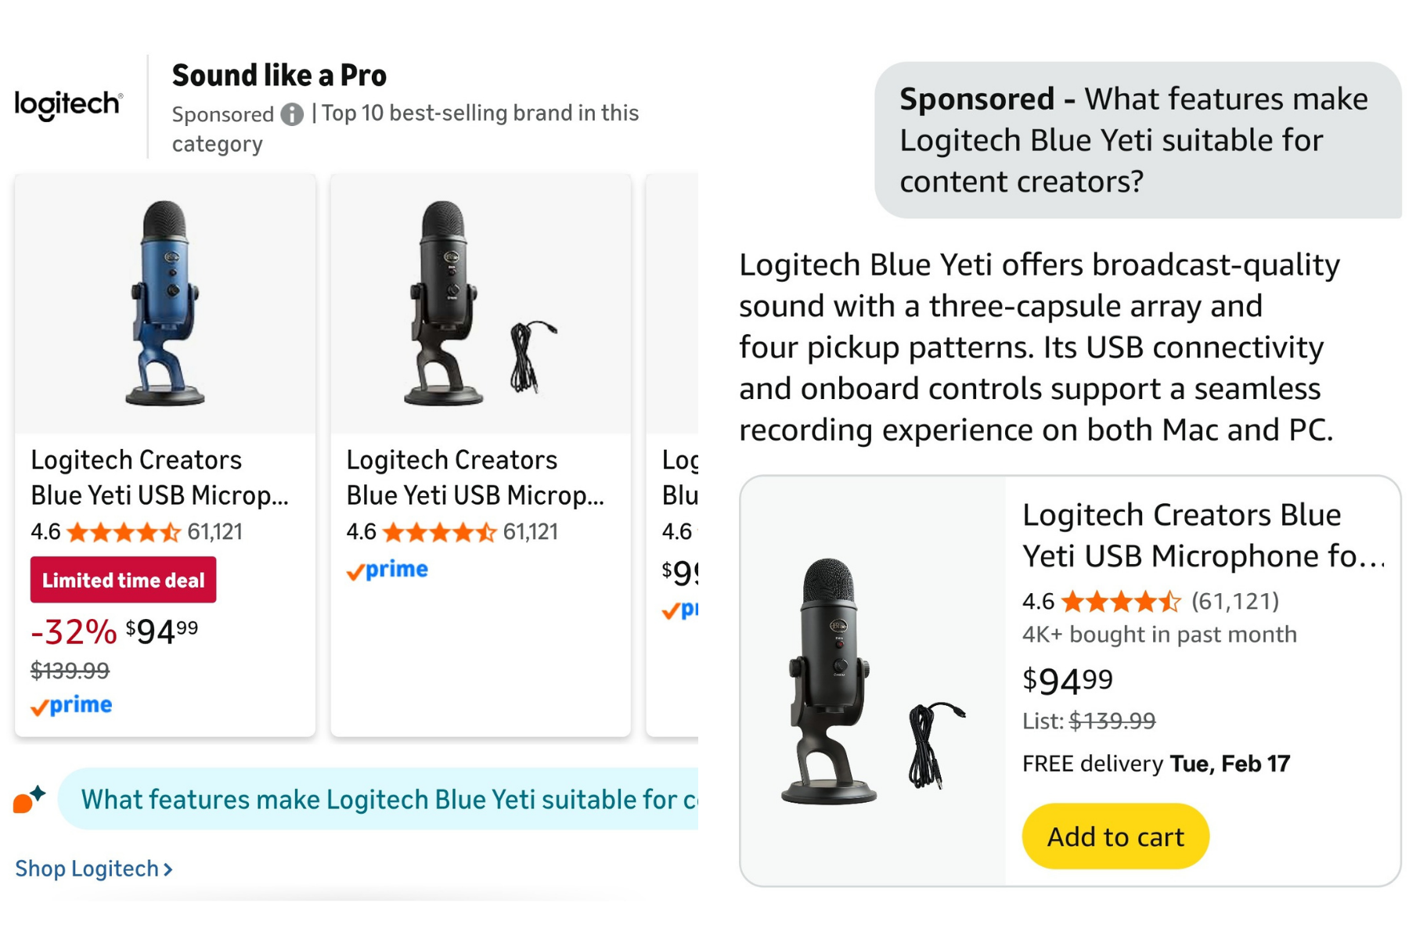1409x939 pixels.
Task: Click the Sponsored info icon
Action: 292,114
